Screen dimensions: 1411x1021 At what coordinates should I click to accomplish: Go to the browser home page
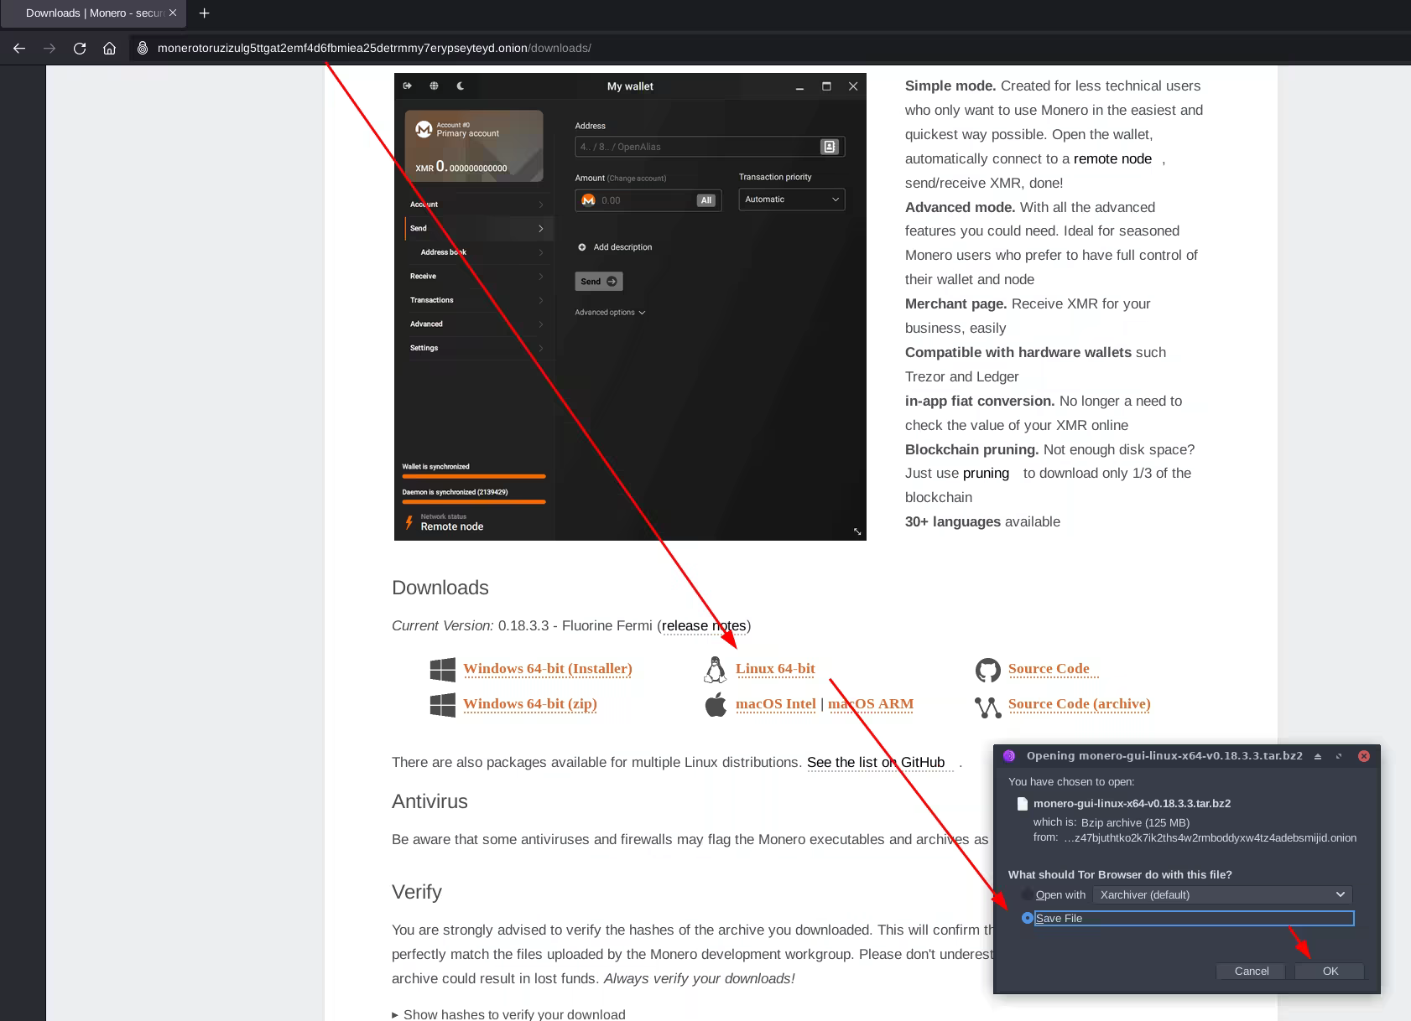coord(109,49)
